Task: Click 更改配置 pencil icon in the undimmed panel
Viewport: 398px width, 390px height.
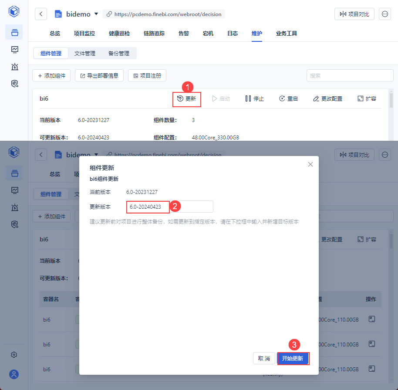Action: tap(316, 98)
